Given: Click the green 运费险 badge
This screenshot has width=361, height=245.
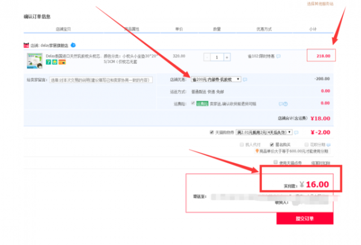Looking at the screenshot, I should [x=202, y=104].
